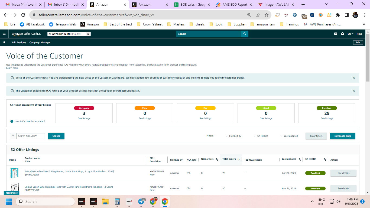Show the hidden bookmarks overflow chevron
The image size is (370, 208).
(x=364, y=24)
